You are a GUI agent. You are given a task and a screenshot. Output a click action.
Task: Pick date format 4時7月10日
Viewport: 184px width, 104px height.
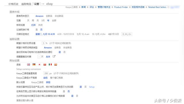pos(114,34)
